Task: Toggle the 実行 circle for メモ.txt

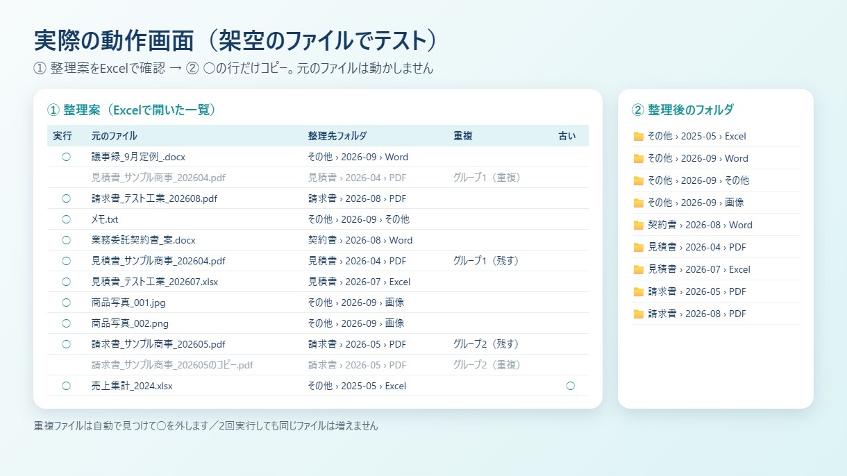Action: pos(67,219)
